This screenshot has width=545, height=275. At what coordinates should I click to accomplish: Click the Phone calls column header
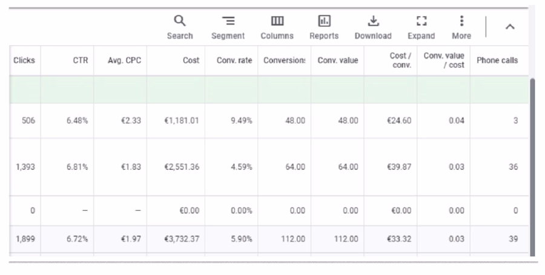click(497, 60)
